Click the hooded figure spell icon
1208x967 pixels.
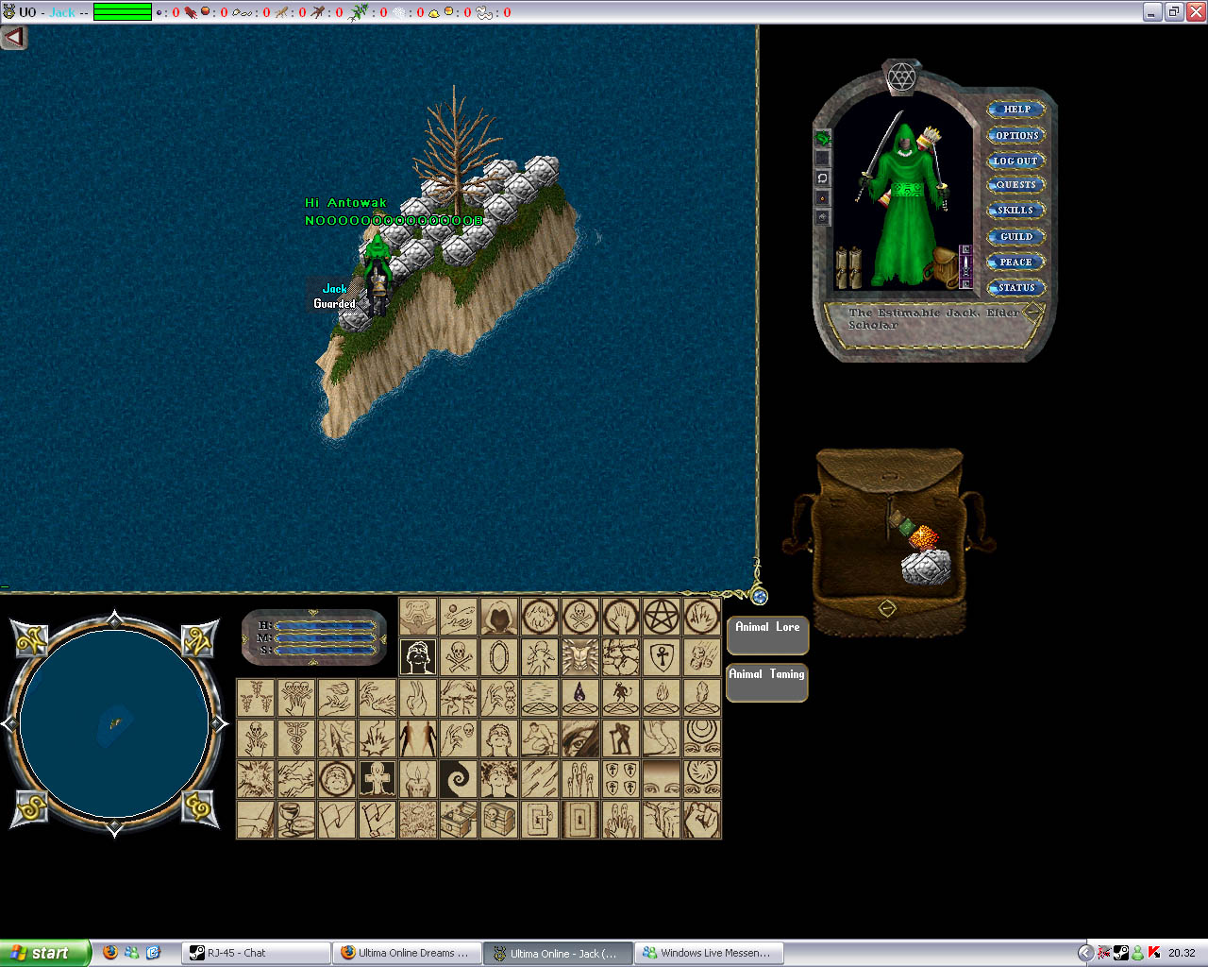499,617
